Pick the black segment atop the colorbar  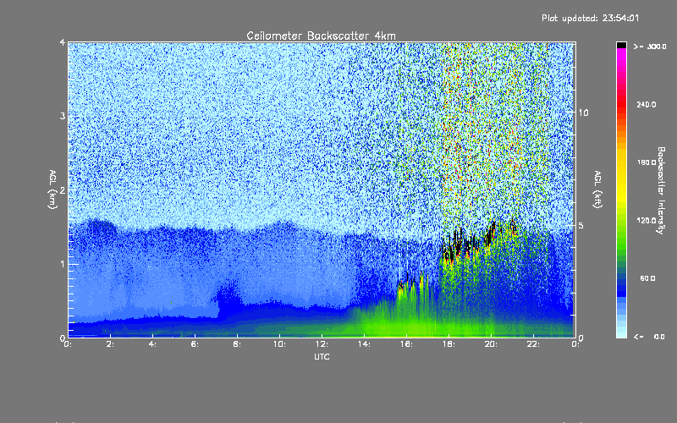click(621, 45)
